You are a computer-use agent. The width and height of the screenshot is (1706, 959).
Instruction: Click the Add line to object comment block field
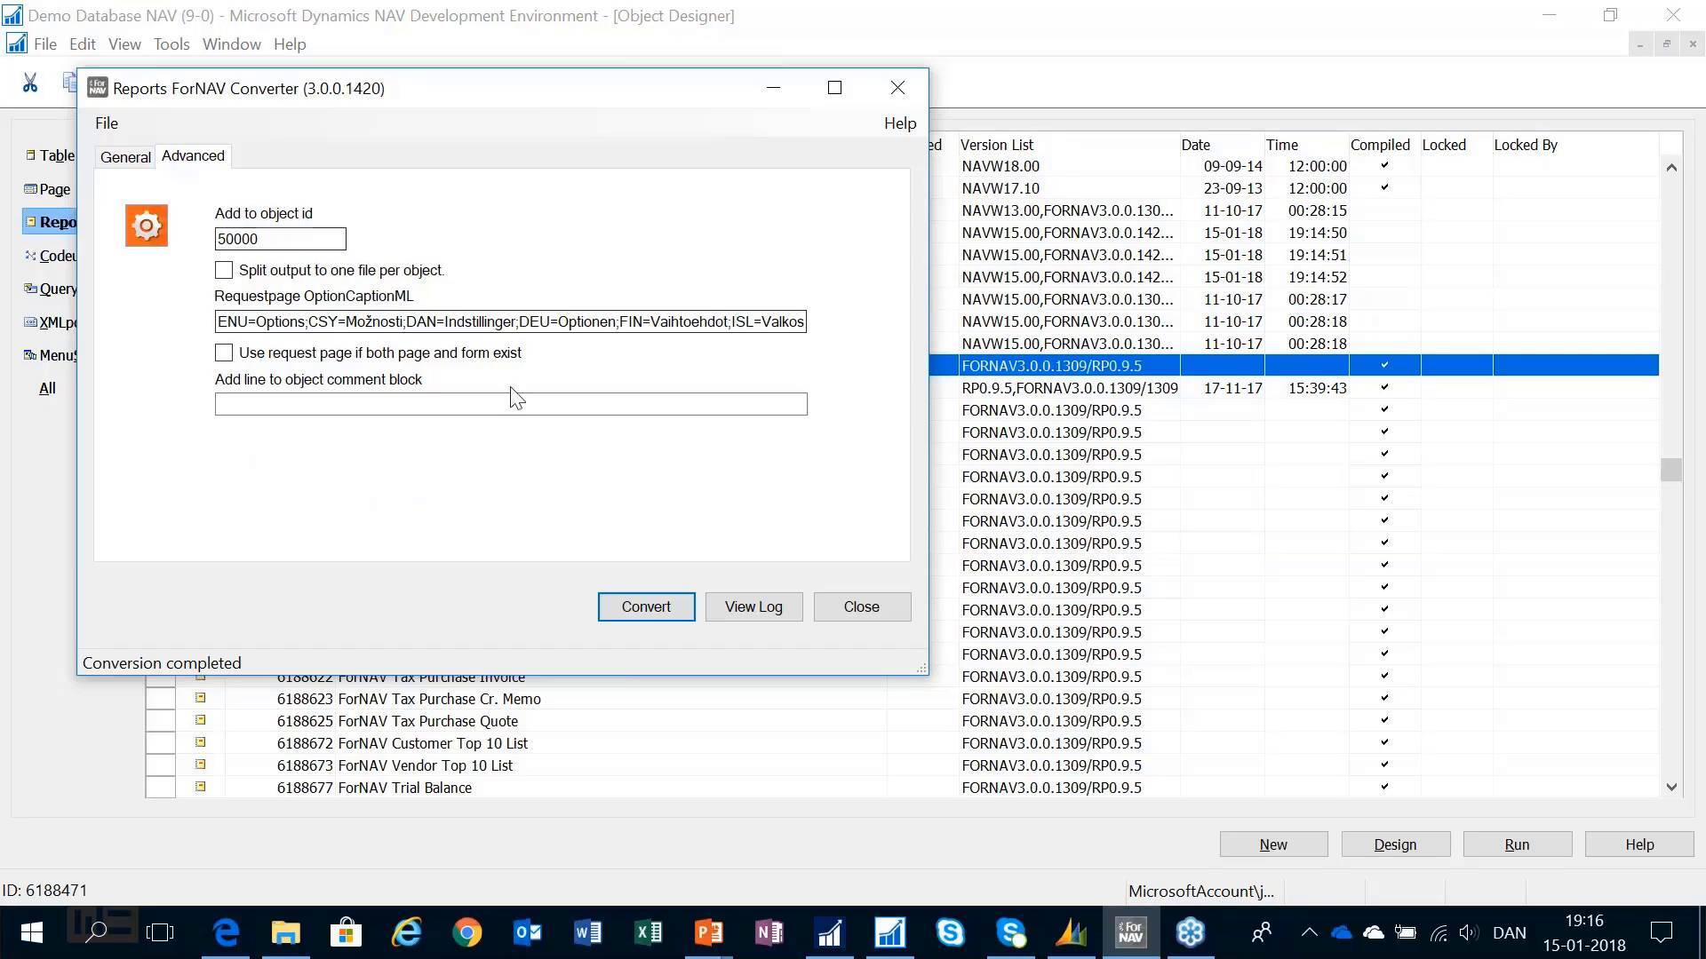(511, 404)
